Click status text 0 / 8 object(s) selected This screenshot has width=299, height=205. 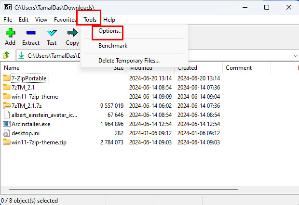29,201
